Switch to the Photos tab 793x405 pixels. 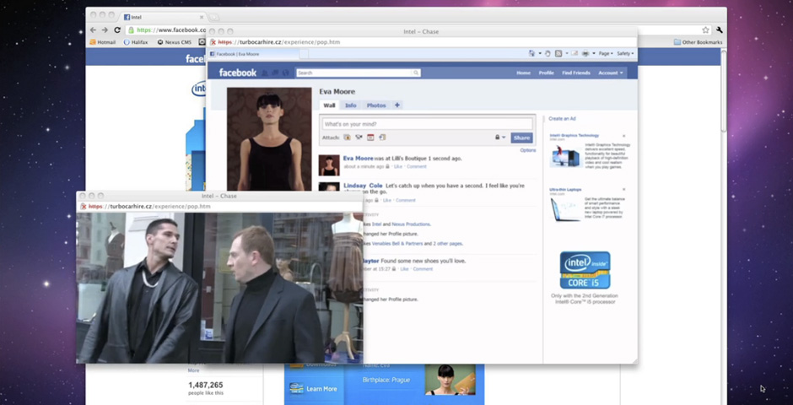point(376,105)
